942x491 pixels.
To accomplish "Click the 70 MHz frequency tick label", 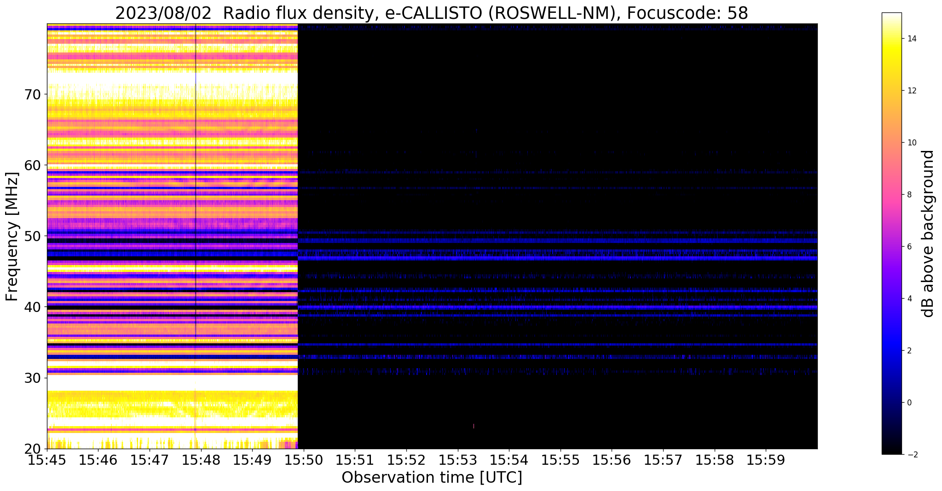I will 32,94.
